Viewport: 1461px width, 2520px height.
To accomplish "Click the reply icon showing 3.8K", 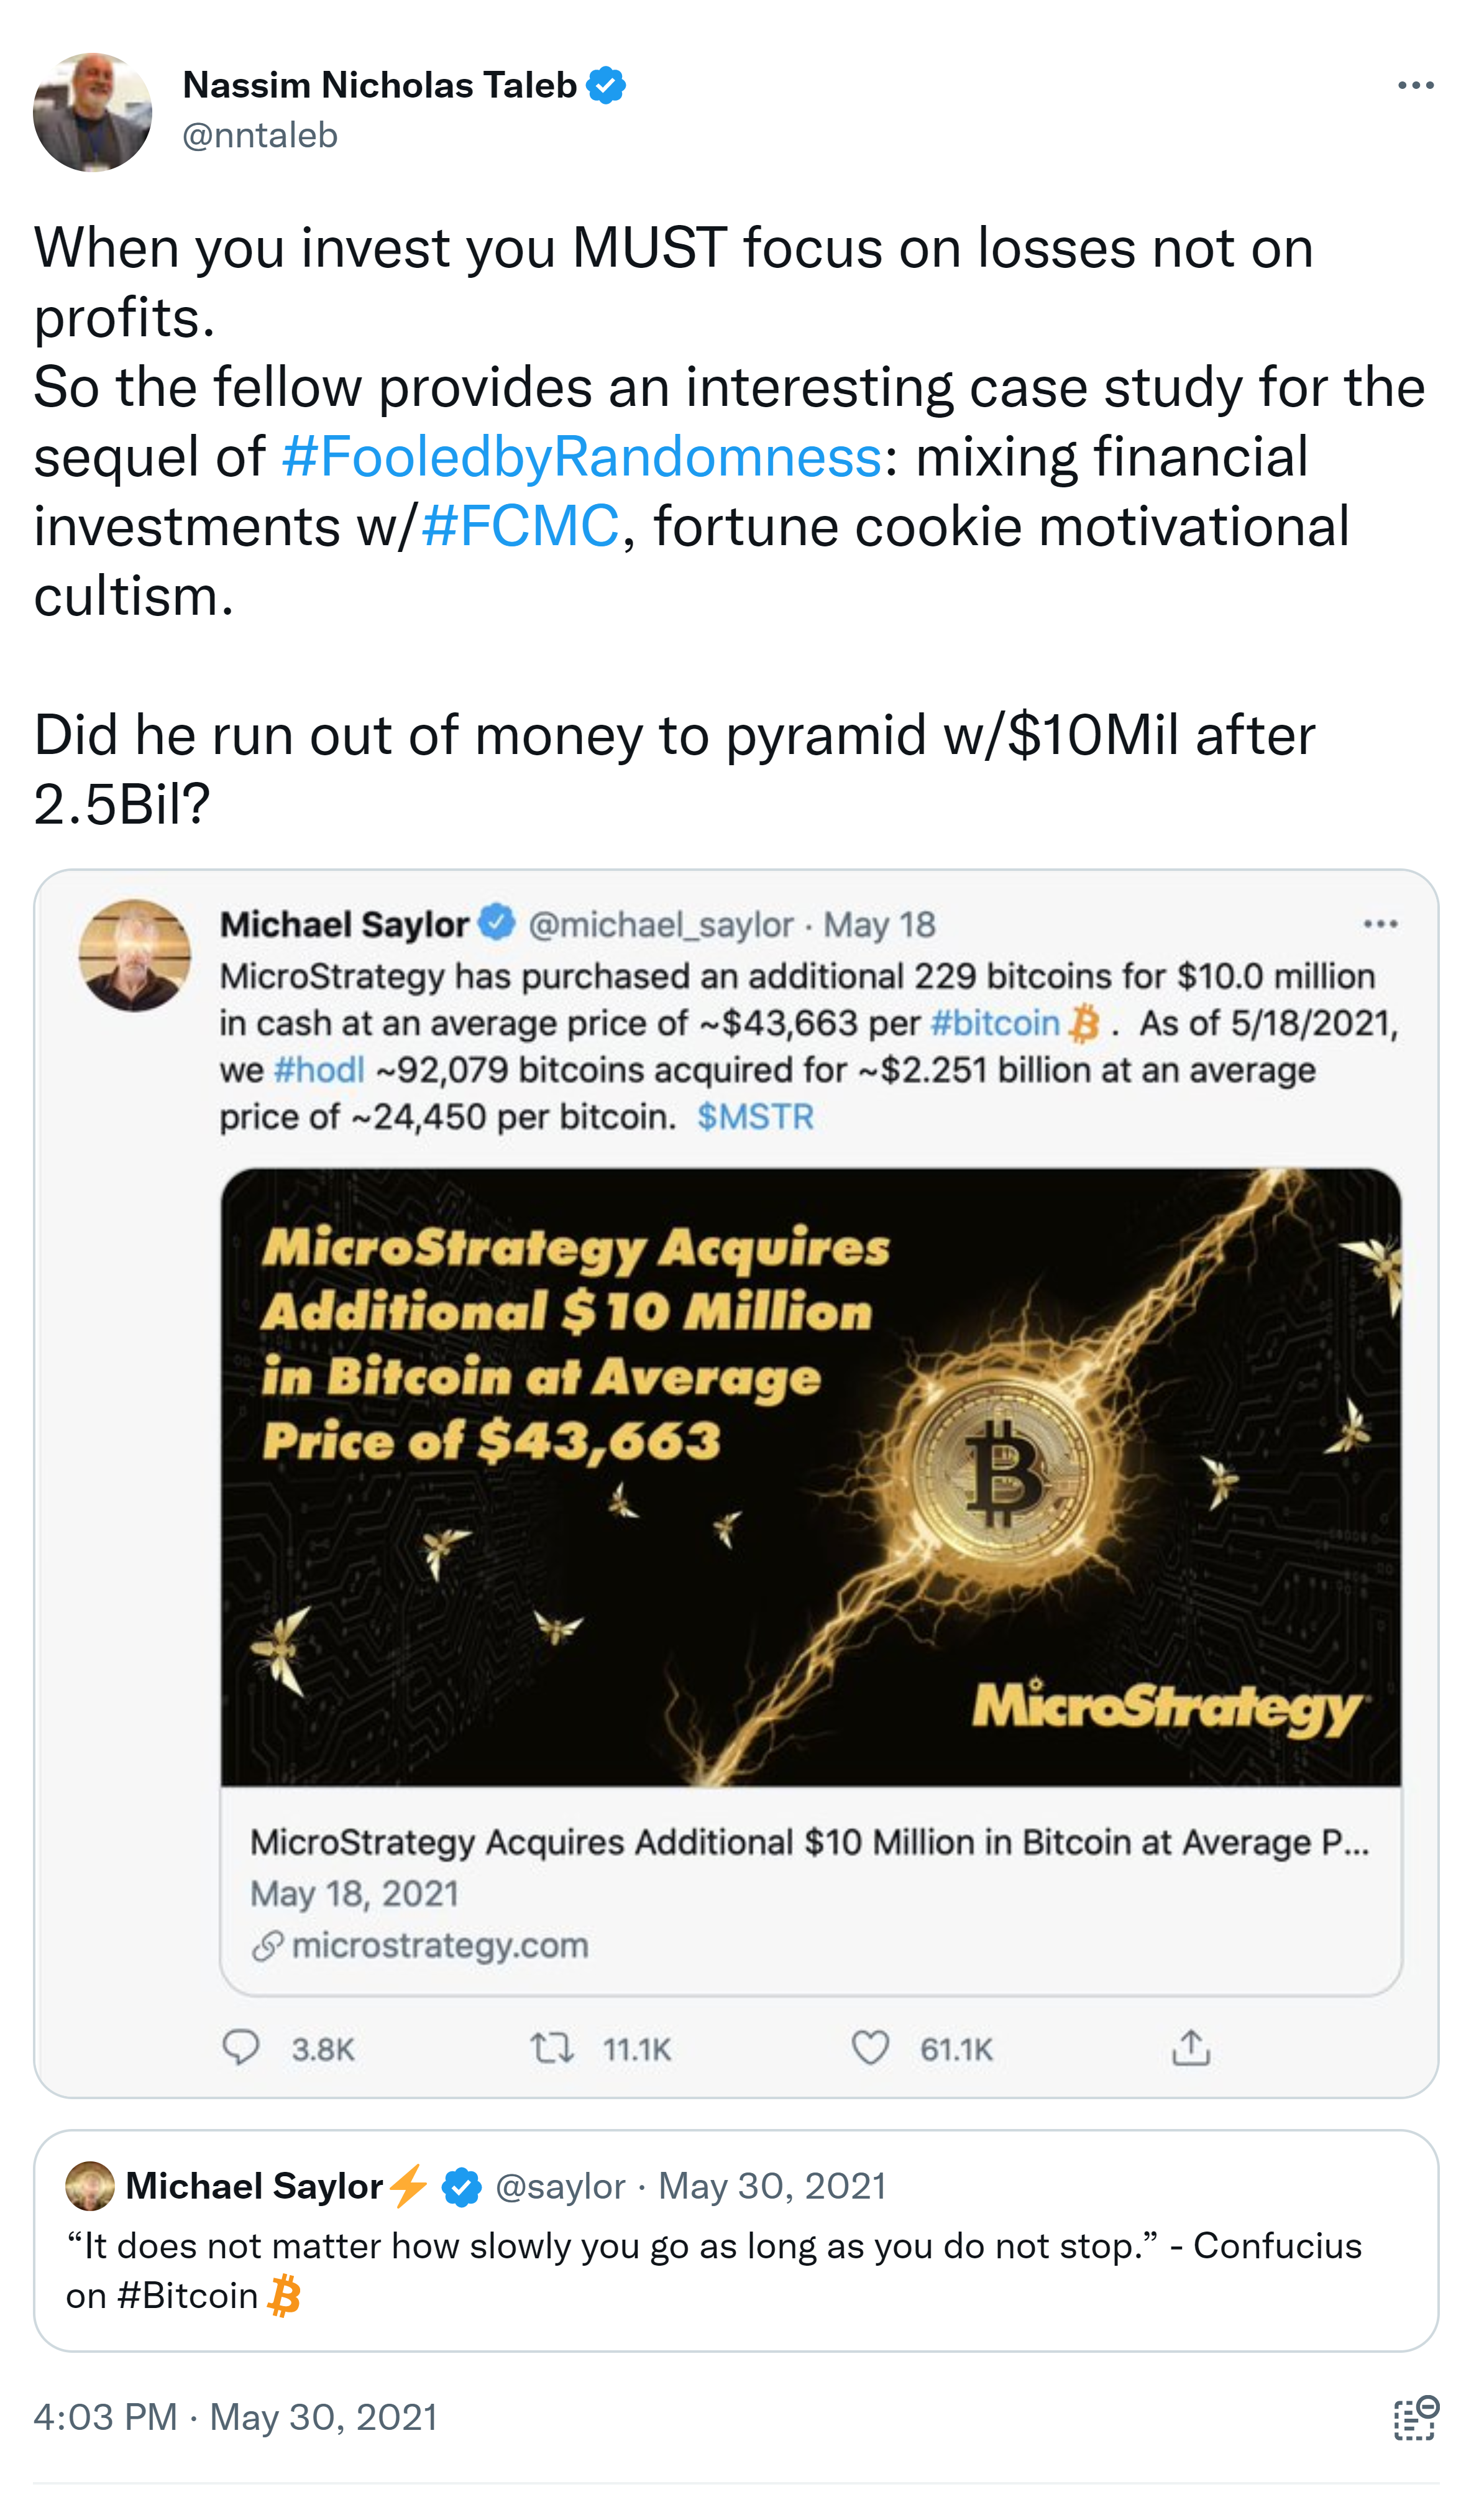I will 241,2049.
